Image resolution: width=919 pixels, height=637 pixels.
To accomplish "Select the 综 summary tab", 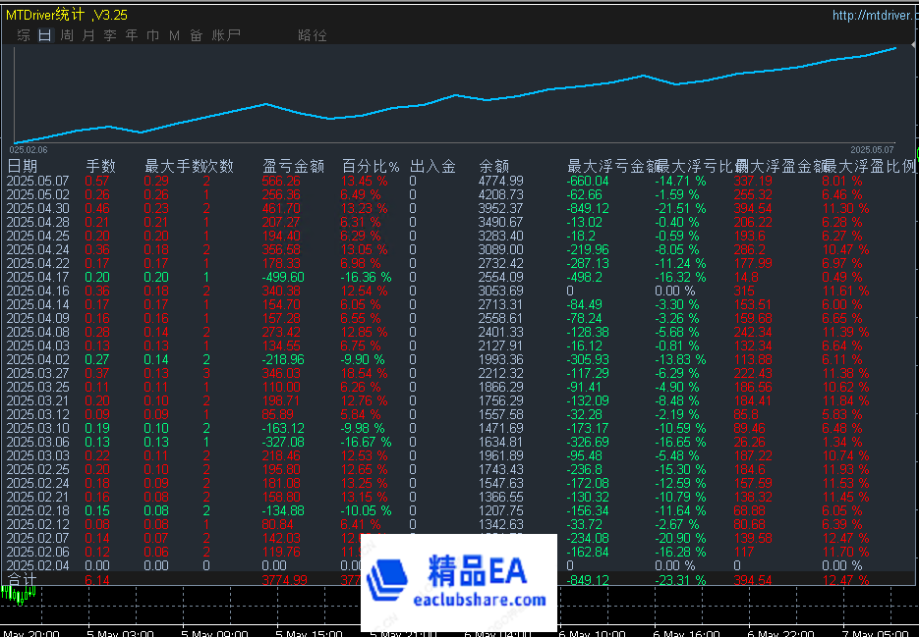I will coord(24,35).
